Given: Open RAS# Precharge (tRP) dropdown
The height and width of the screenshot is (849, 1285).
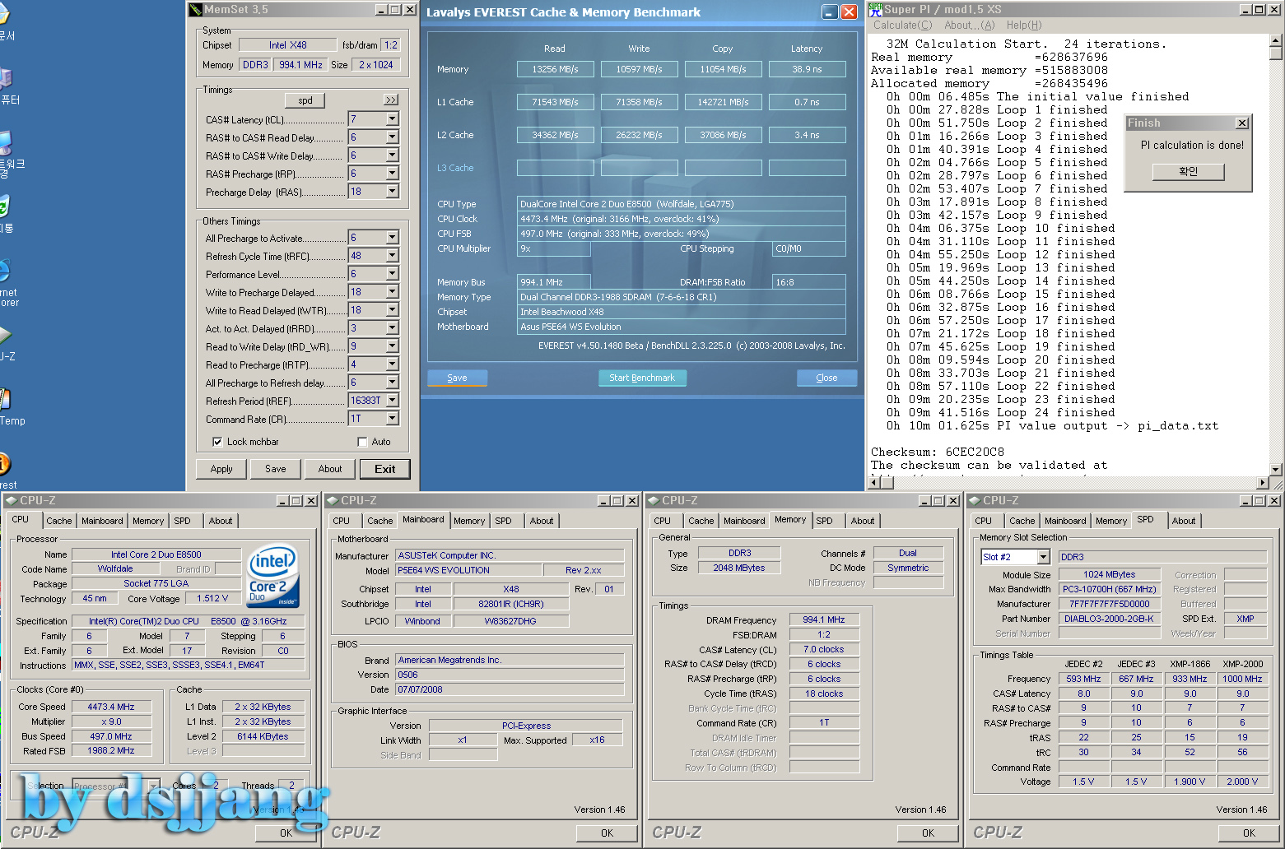Looking at the screenshot, I should (x=392, y=174).
